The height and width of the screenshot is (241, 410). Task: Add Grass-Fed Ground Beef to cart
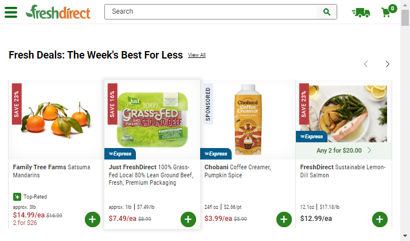pyautogui.click(x=188, y=219)
